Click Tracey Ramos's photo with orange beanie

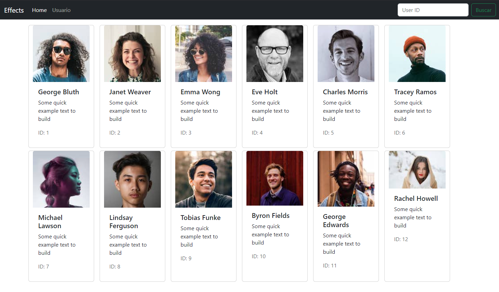(x=417, y=54)
